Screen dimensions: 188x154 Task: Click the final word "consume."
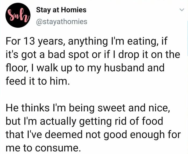point(57,148)
